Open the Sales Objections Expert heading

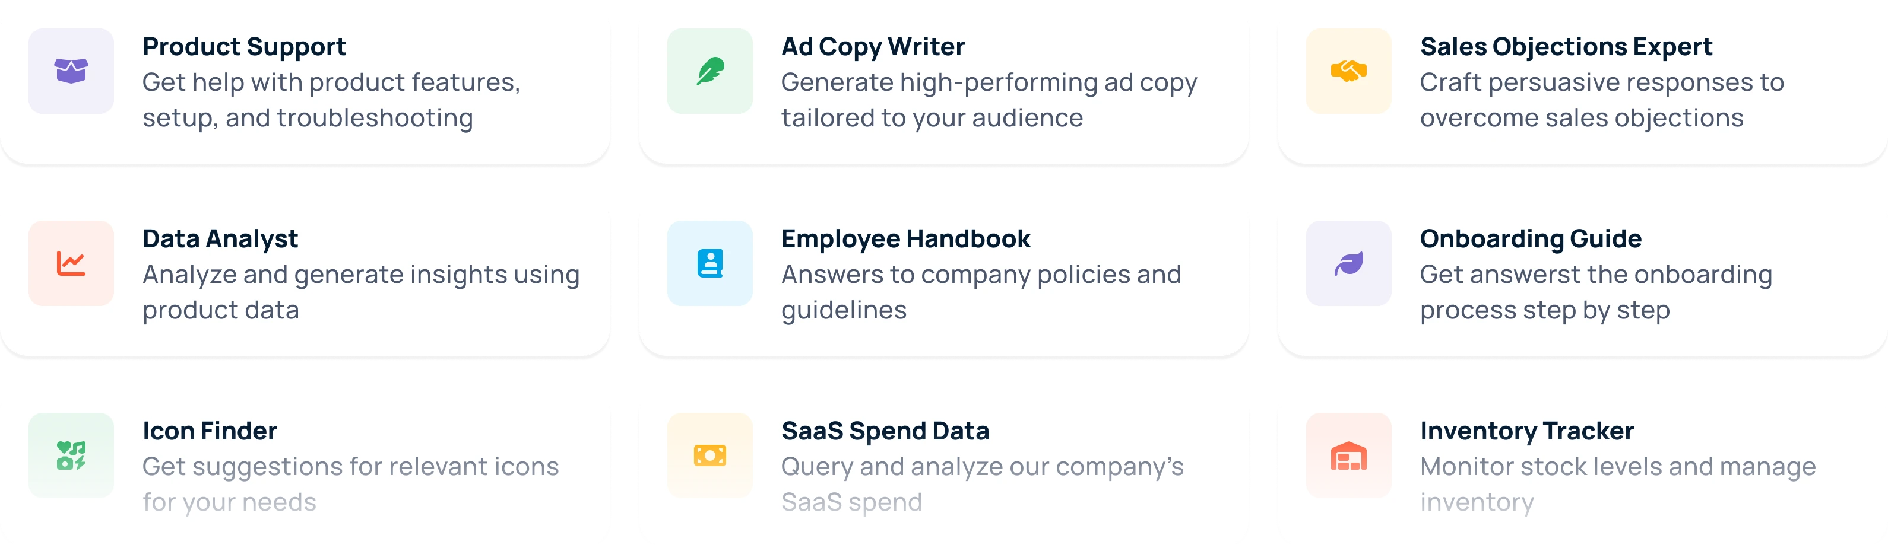1566,47
